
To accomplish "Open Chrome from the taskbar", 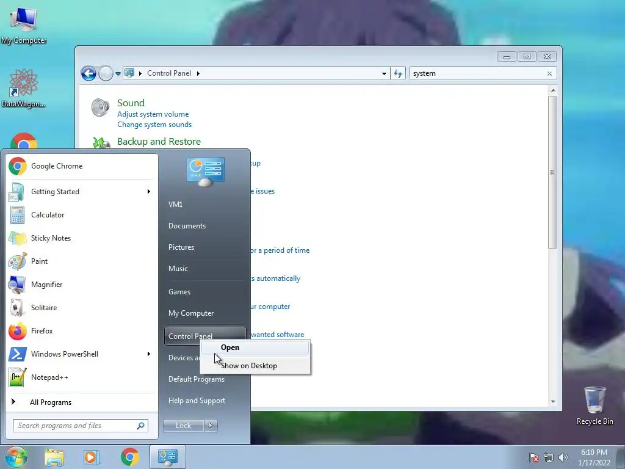I will [129, 457].
